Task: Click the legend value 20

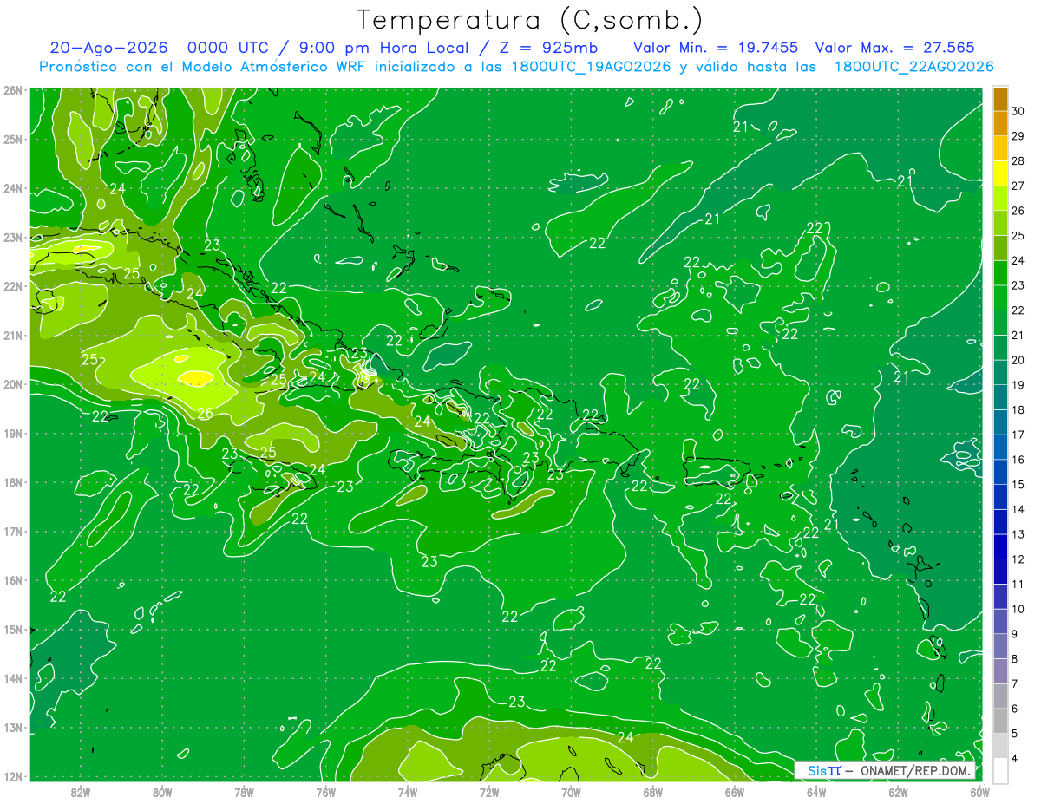Action: coord(1018,360)
